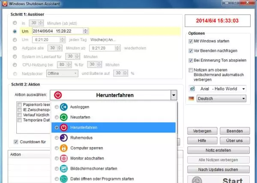Image resolution: width=257 pixels, height=183 pixels.
Task: Click the stepper on the daily 8:21:20 time field
Action: [62, 40]
